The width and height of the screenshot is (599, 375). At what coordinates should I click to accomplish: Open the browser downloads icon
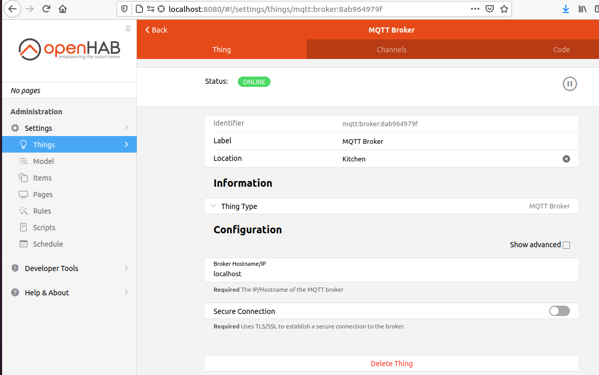coord(566,9)
